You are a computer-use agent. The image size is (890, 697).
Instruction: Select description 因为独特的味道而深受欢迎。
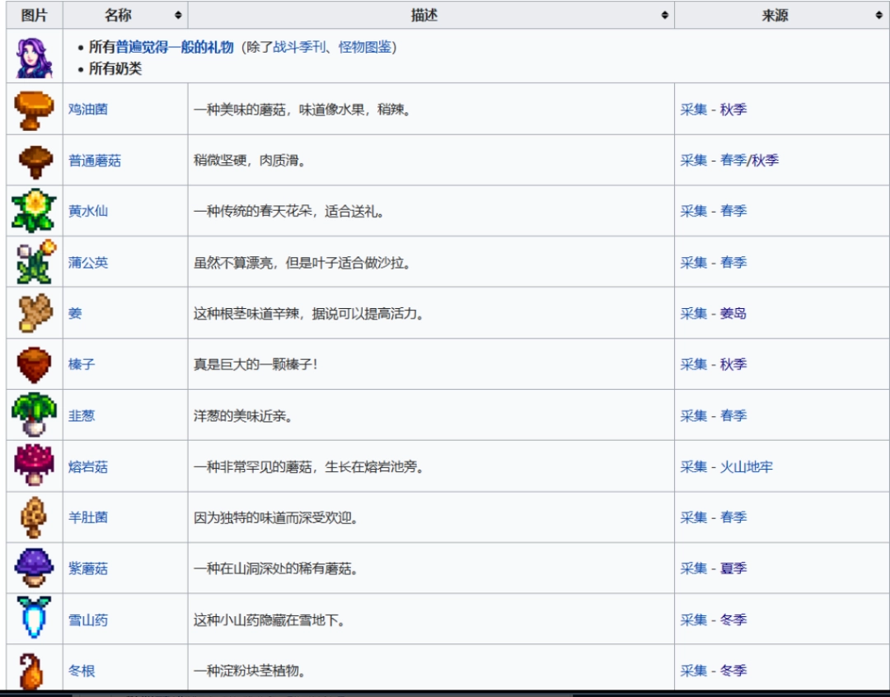click(x=276, y=517)
